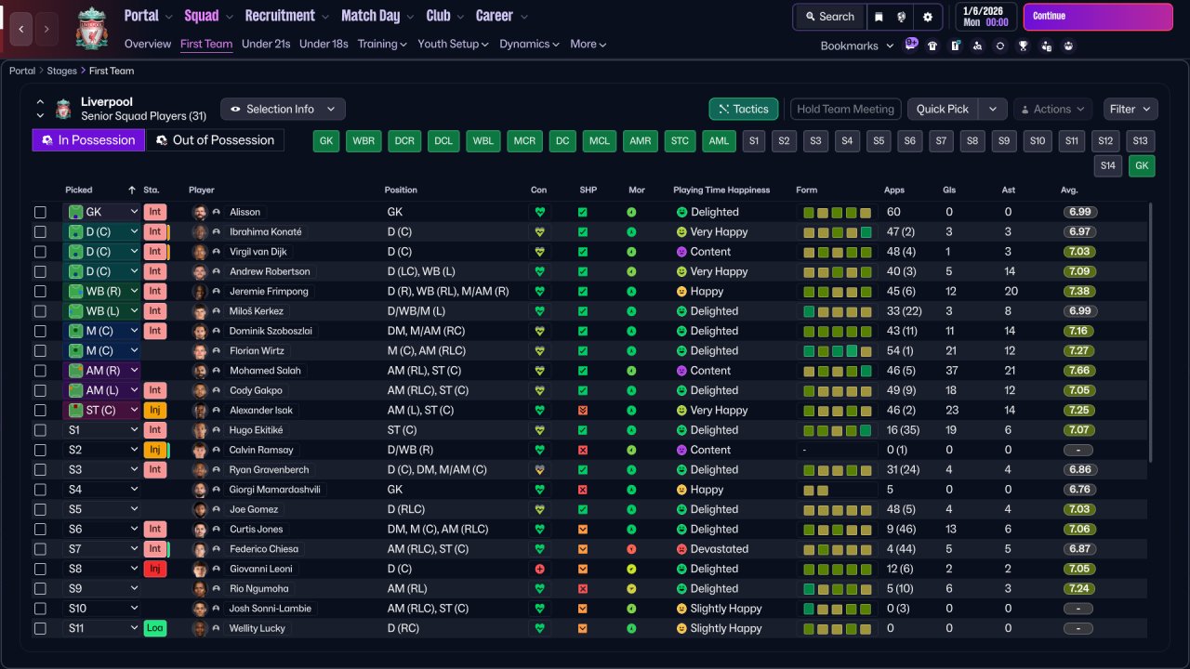
Task: Open the Selection Info dropdown
Action: pos(283,109)
